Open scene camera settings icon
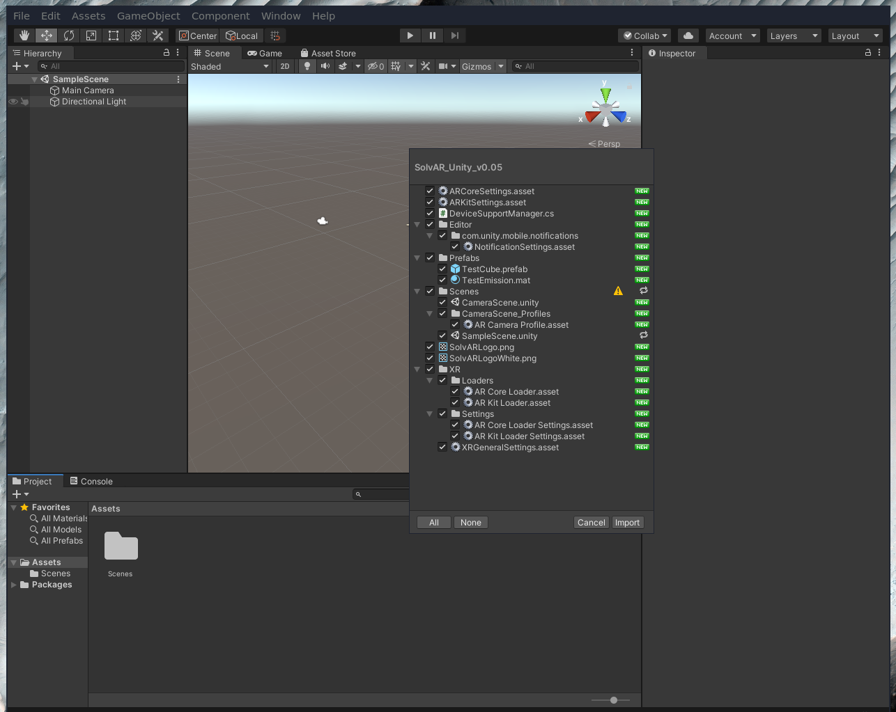 coord(443,66)
